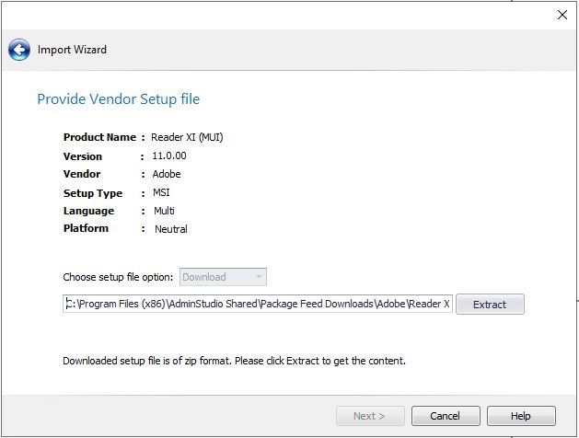Viewport: 579px width, 438px height.
Task: Click the Choose setup file option label
Action: (119, 277)
